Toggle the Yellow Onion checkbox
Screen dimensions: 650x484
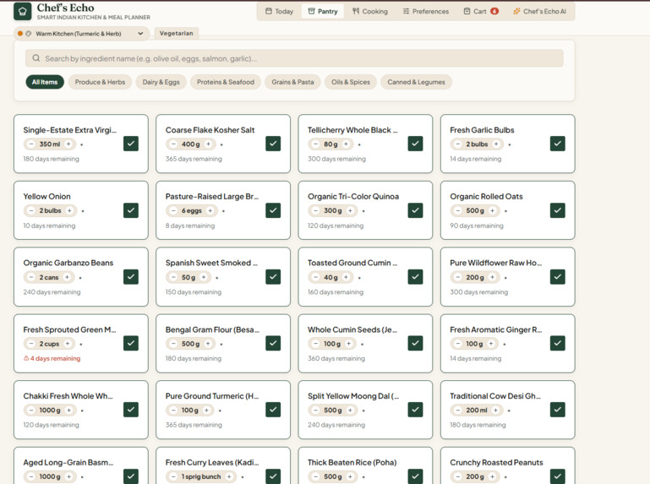[x=131, y=210]
